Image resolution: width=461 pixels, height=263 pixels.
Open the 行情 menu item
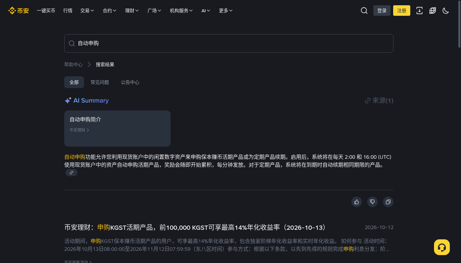[68, 11]
